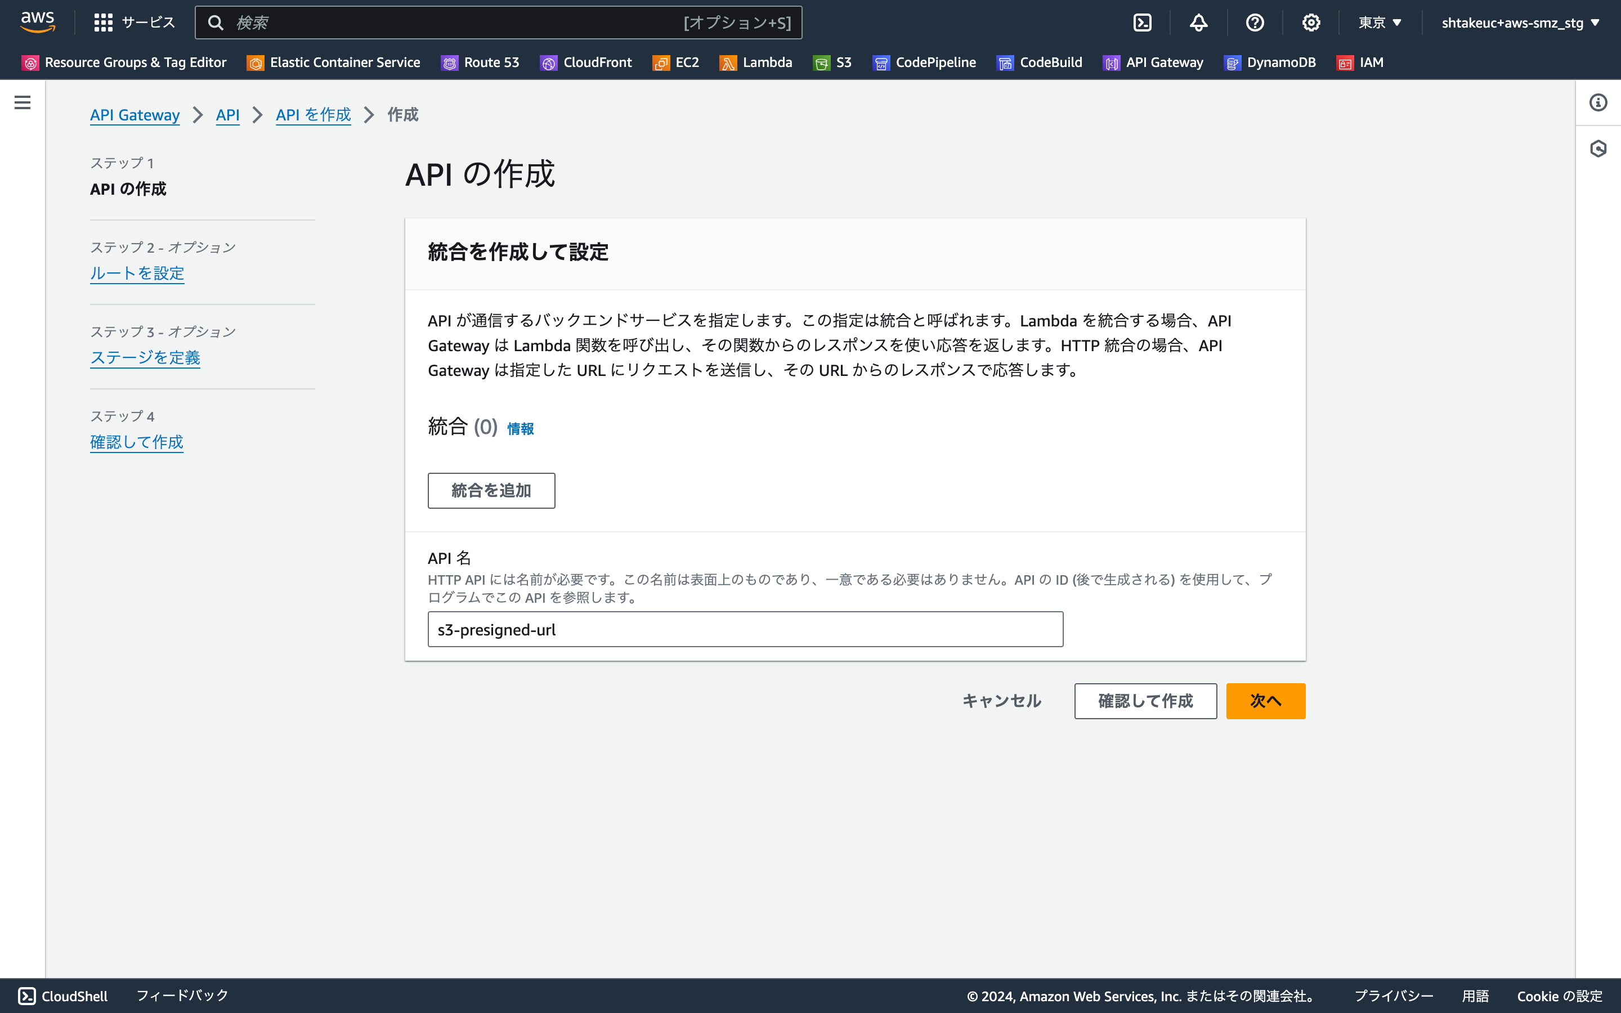The width and height of the screenshot is (1621, 1013).
Task: Click the API Gateway breadcrumb link
Action: pos(135,115)
